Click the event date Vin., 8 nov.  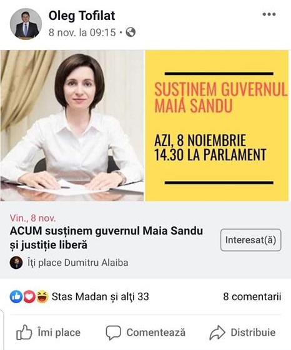(x=33, y=218)
